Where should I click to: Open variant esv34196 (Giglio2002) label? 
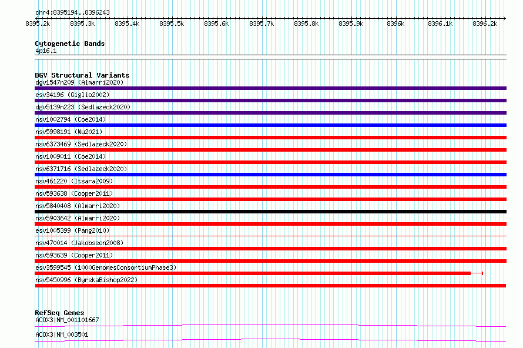point(72,95)
